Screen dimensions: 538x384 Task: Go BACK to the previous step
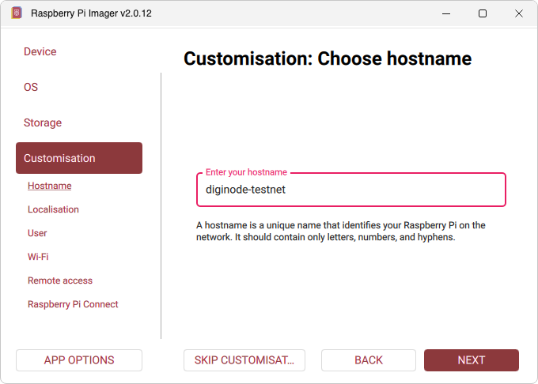click(x=369, y=360)
